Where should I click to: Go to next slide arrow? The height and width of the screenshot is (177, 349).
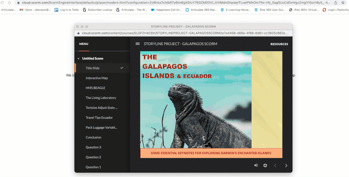click(286, 165)
